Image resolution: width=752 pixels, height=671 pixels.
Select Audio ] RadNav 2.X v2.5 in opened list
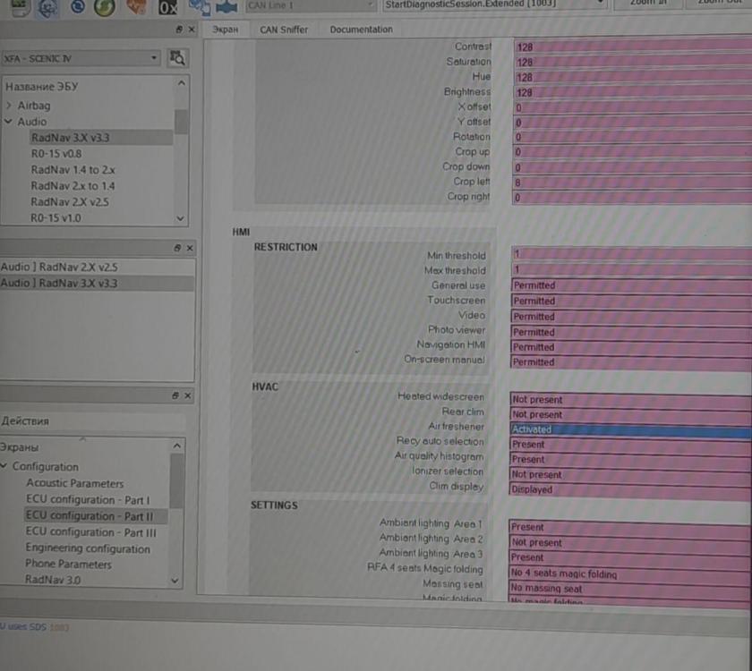59,267
